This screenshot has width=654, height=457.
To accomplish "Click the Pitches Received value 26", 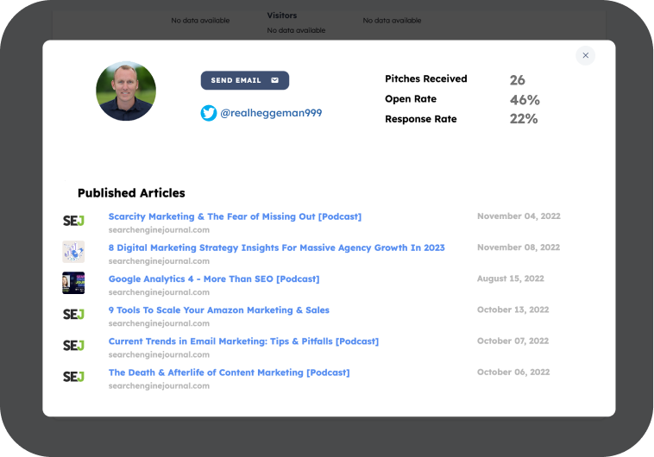I will pos(517,80).
